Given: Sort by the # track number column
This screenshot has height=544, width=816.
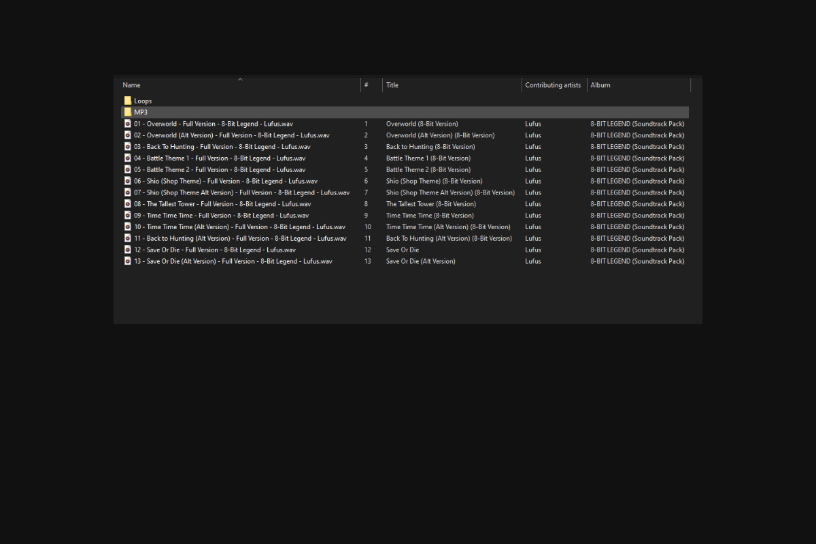Looking at the screenshot, I should click(367, 85).
